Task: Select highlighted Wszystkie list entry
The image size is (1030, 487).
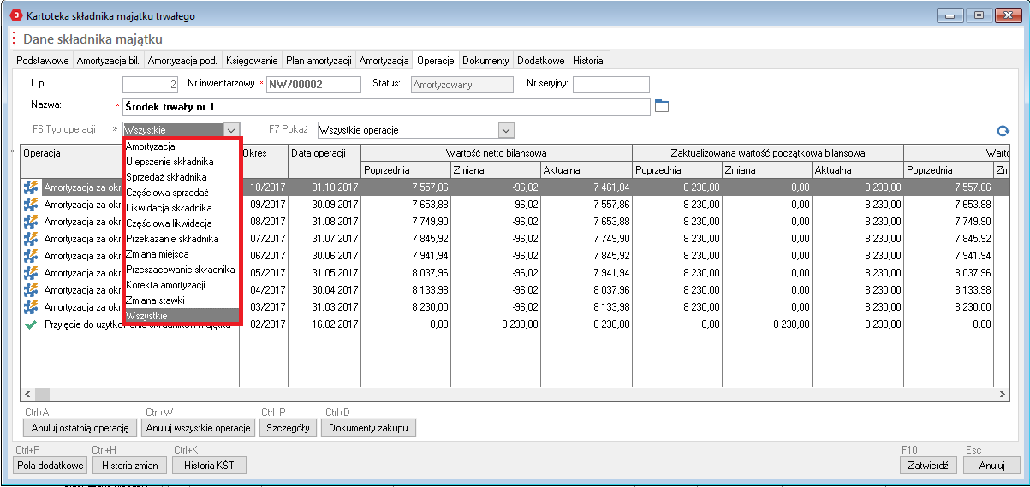Action: pyautogui.click(x=183, y=316)
